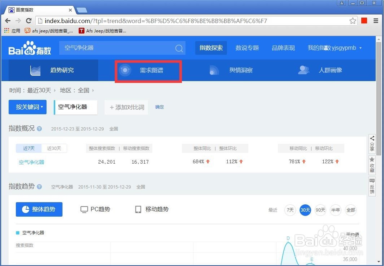The height and width of the screenshot is (266, 384).
Task: Click the 16,317 mobile index value
Action: coord(140,162)
